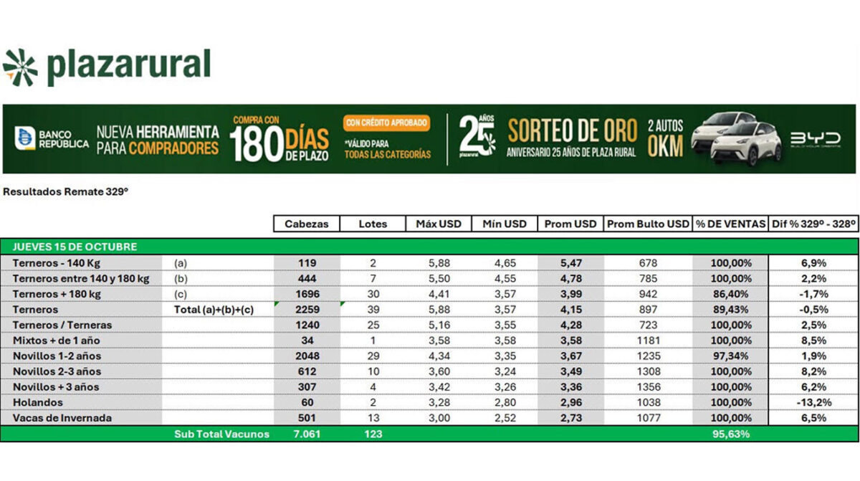Click the subtotal lots value '123'

pos(373,434)
